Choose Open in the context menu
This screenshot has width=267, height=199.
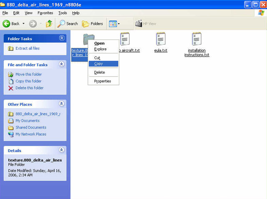(103, 43)
